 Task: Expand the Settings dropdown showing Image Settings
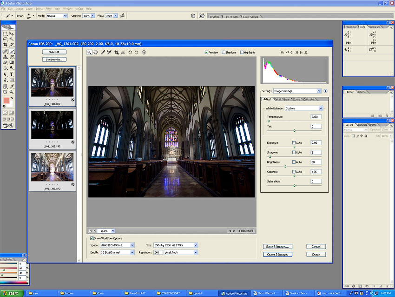tap(319, 91)
